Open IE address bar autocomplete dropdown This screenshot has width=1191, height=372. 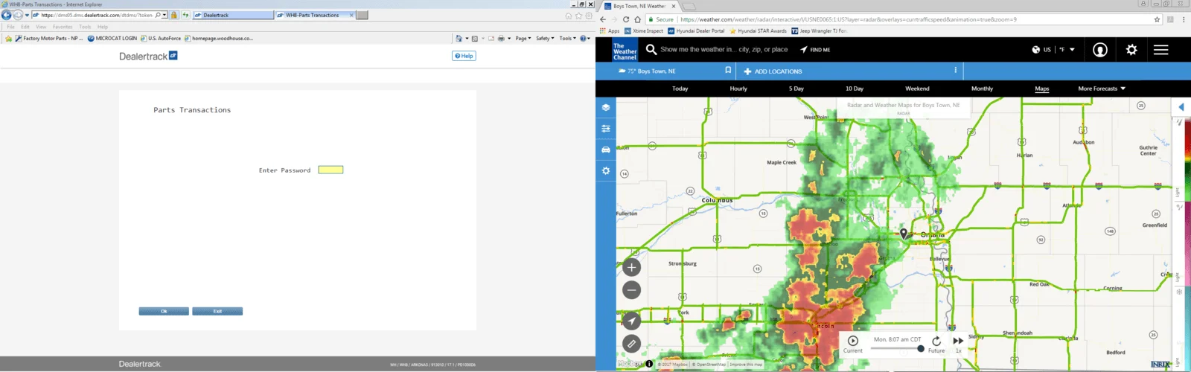(165, 15)
